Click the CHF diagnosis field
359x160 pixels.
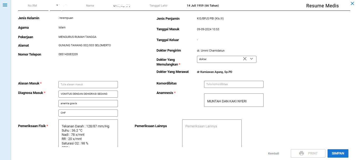(88, 113)
